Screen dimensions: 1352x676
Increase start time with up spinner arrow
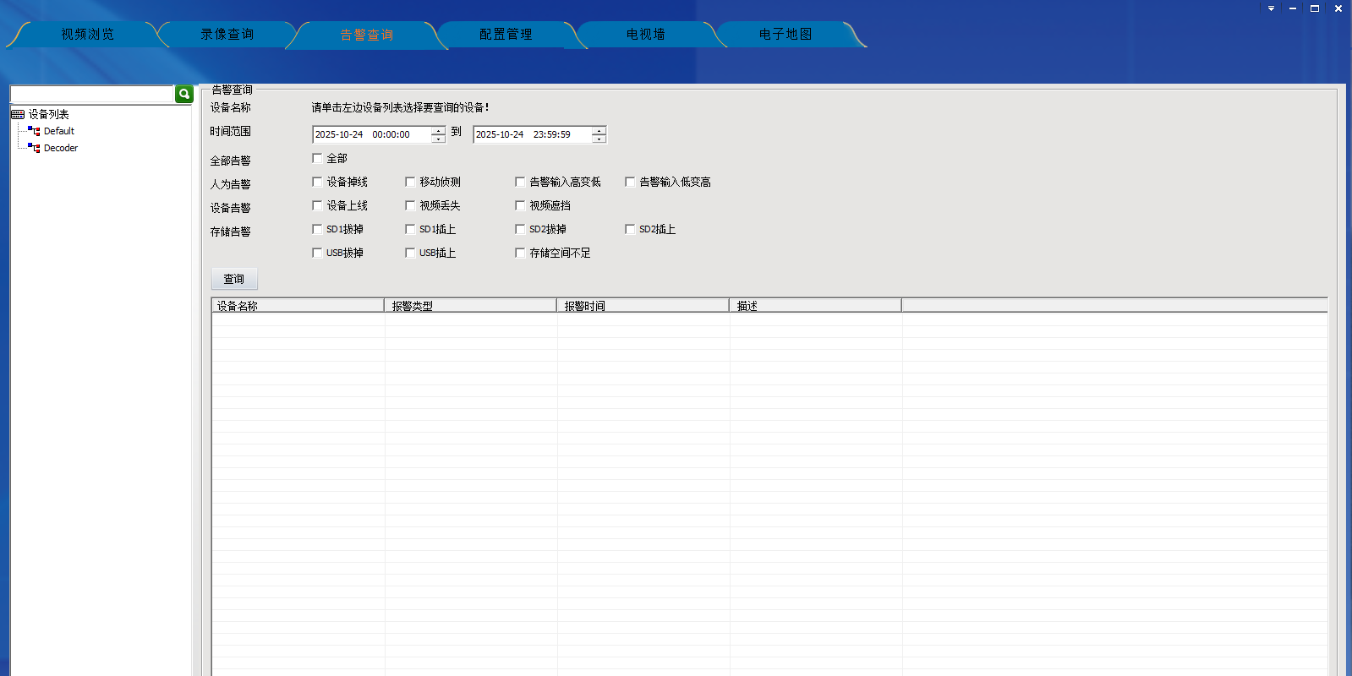[438, 130]
